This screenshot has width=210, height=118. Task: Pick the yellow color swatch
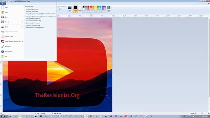click(x=95, y=7)
